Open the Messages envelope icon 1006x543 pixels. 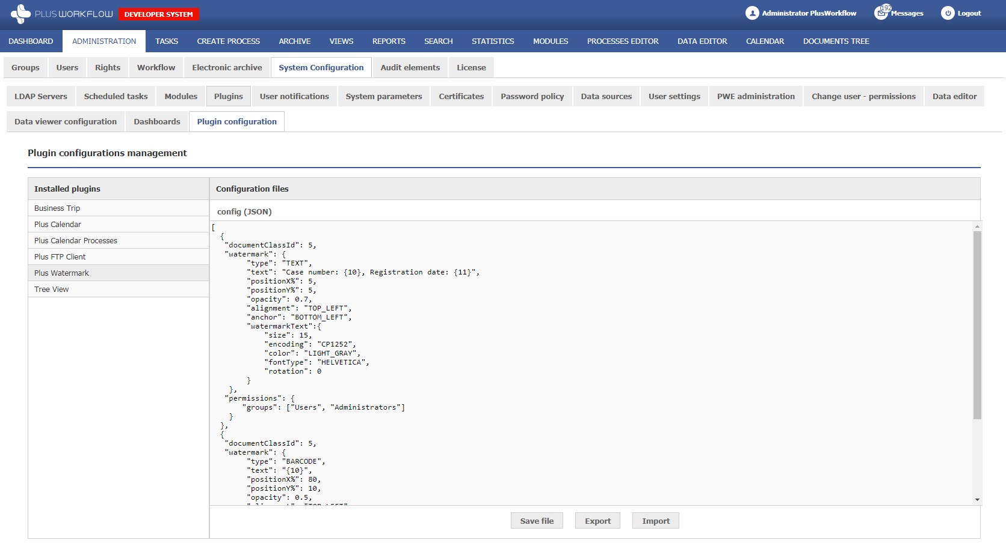(881, 13)
